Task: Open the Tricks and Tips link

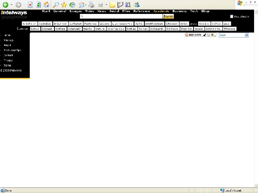Action: (x=13, y=50)
